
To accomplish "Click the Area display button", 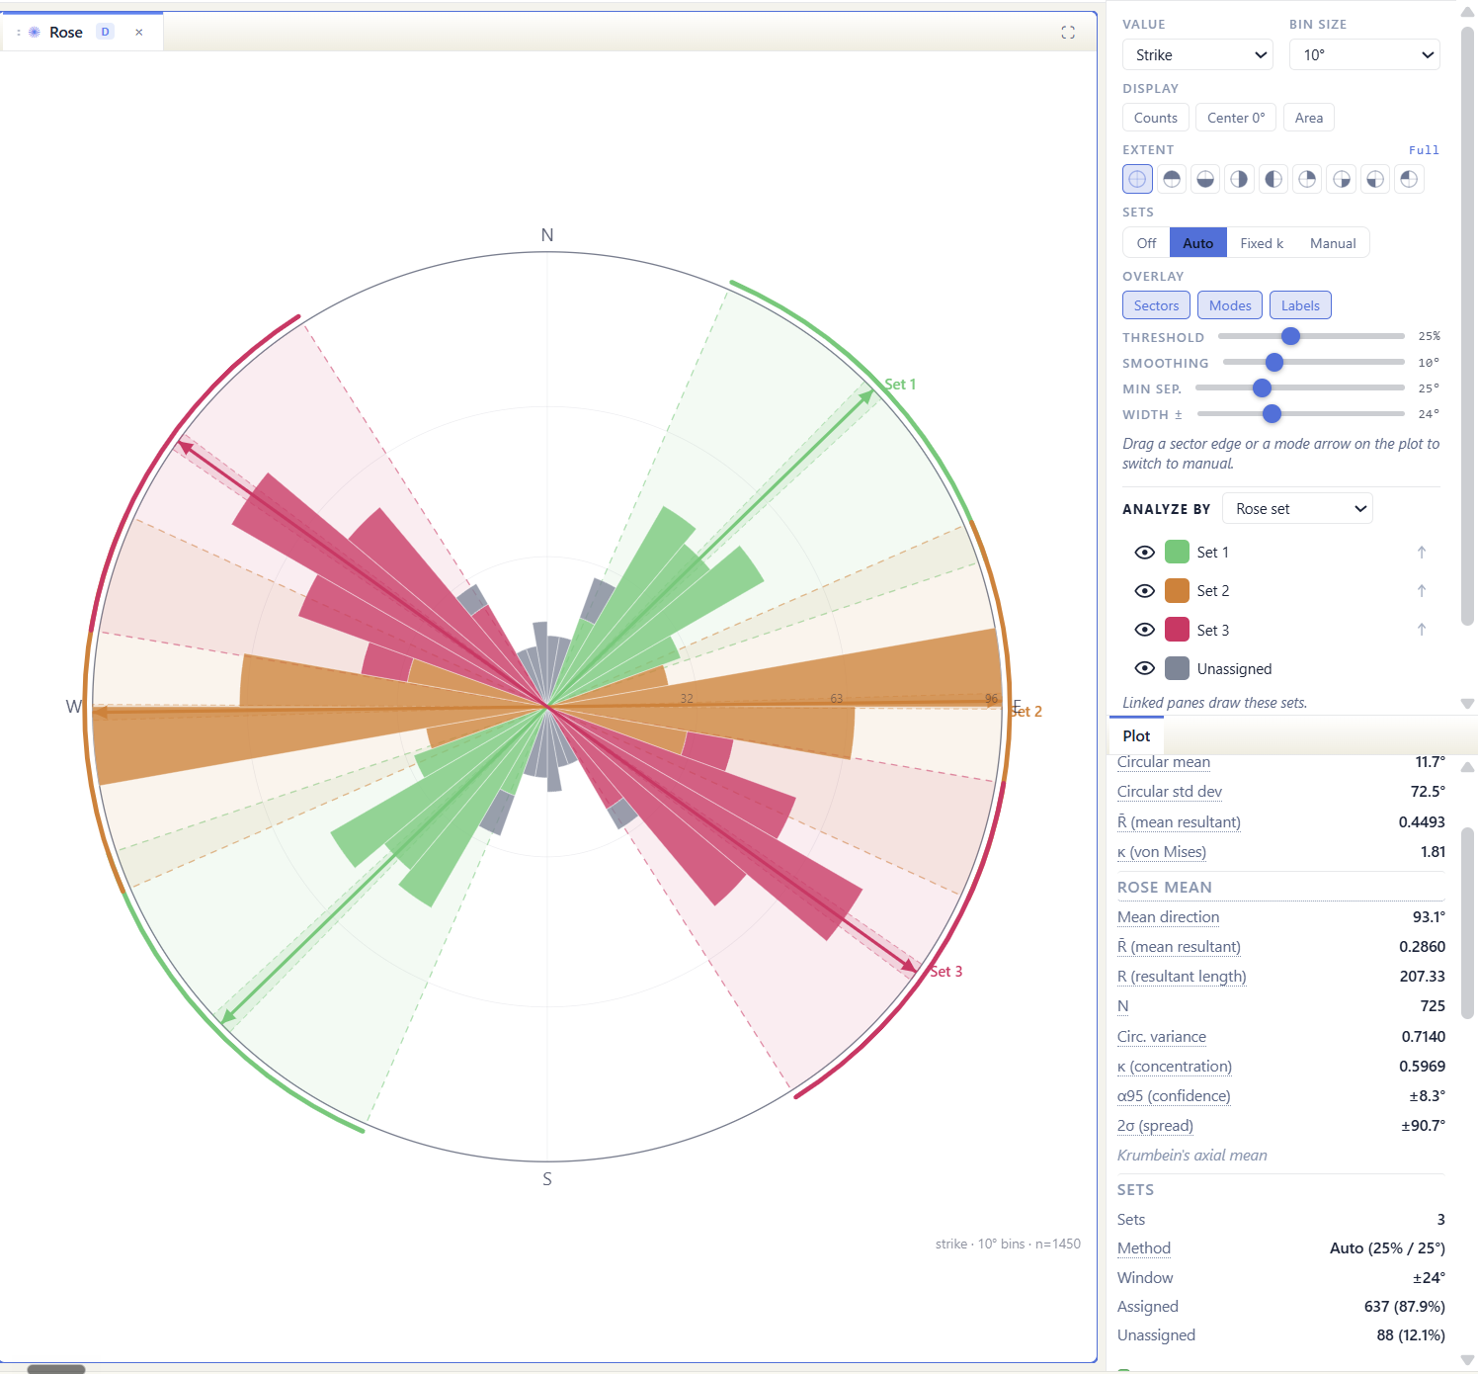I will pyautogui.click(x=1309, y=118).
